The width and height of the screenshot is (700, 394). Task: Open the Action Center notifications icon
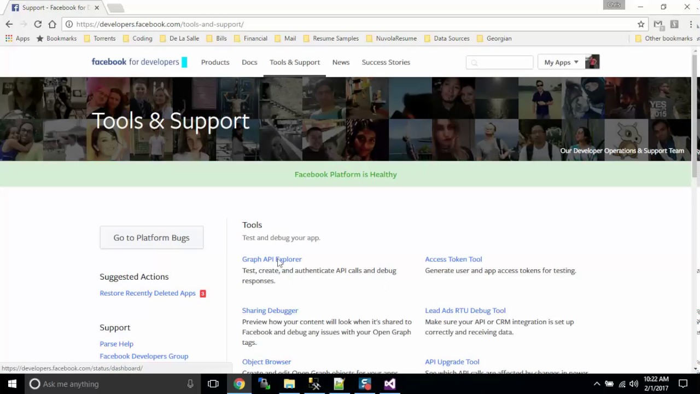tap(683, 384)
